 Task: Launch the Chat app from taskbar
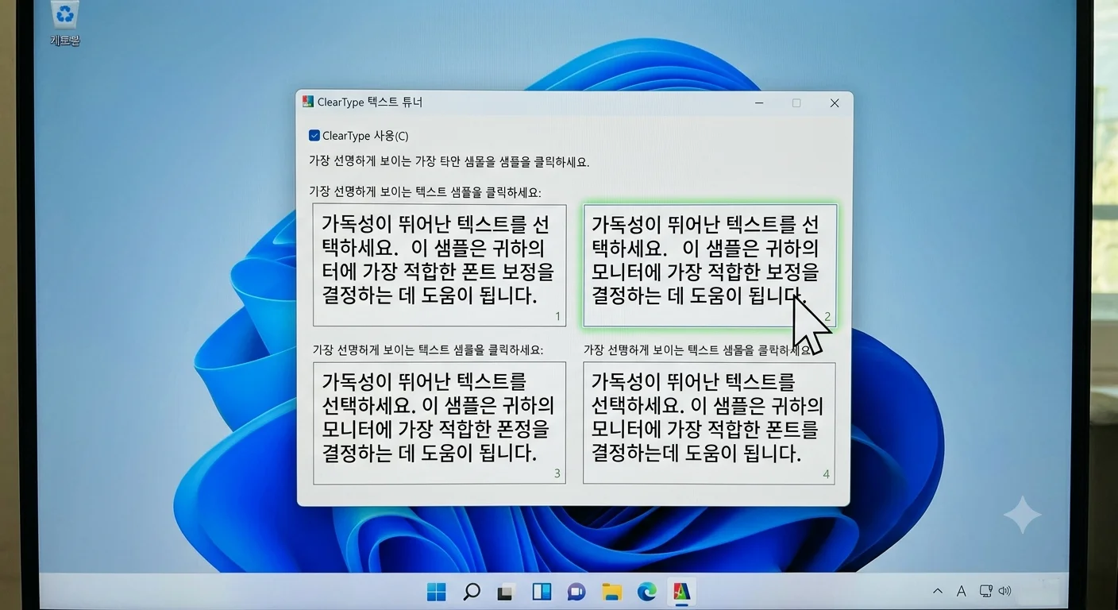click(576, 592)
